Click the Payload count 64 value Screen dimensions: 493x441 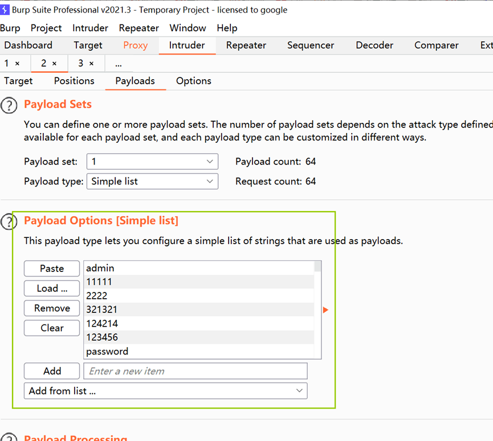[x=311, y=162]
